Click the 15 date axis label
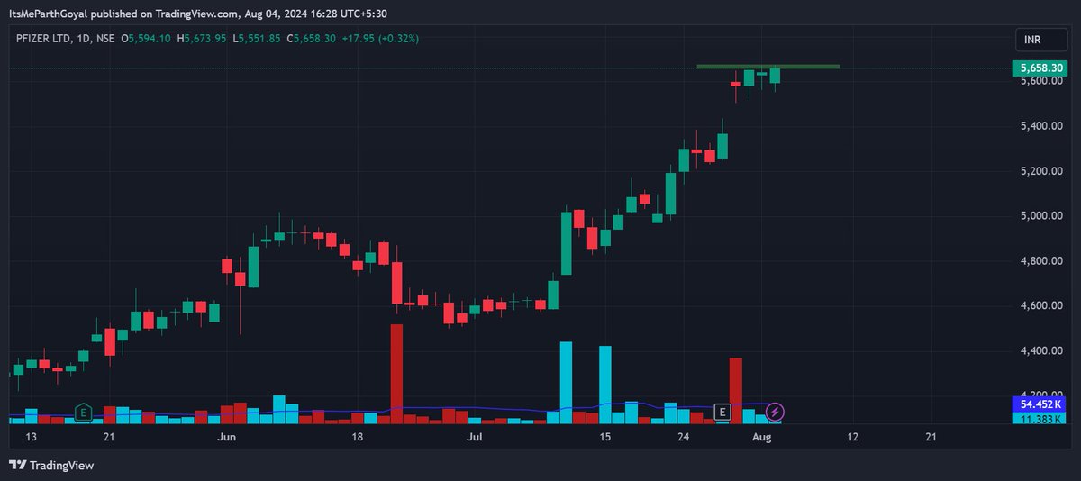Screen dimensions: 1081x481 [605, 437]
